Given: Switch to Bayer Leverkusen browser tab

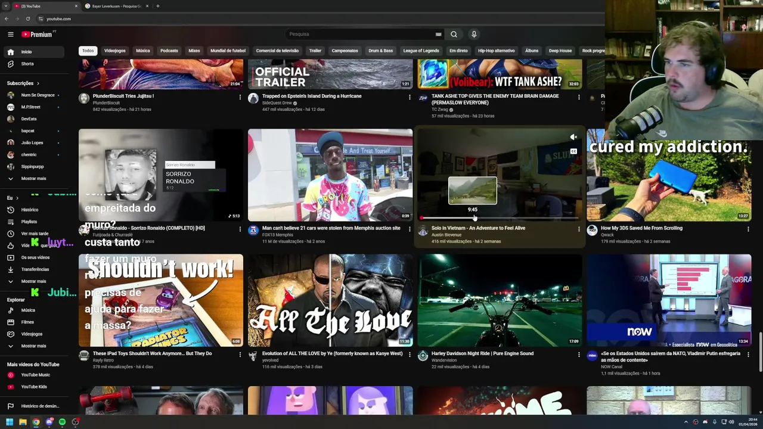Looking at the screenshot, I should tap(116, 6).
